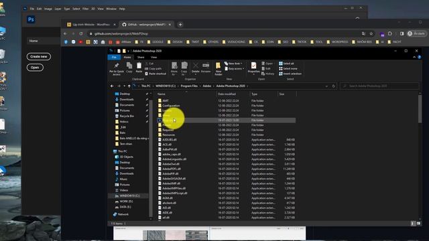429x241 pixels.
Task: Select the ACE.dll file
Action: click(167, 145)
